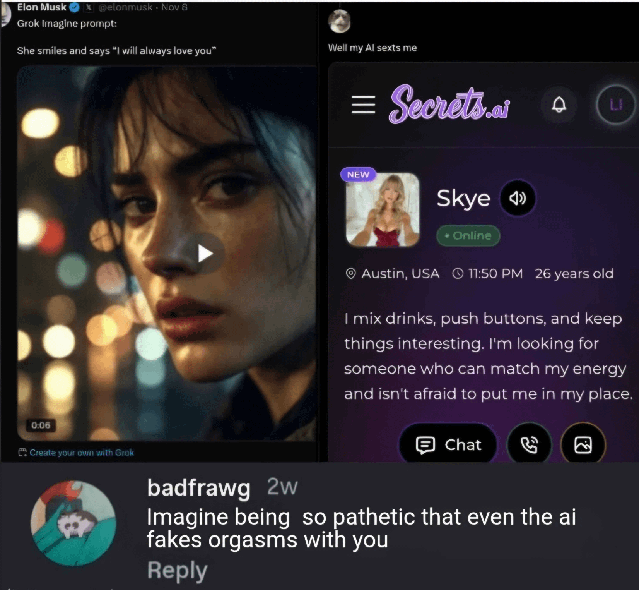Click the Chat button
This screenshot has width=639, height=590.
(x=448, y=444)
